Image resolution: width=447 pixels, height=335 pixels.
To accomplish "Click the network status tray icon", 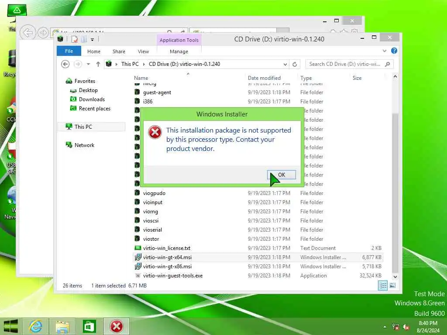I will tap(395, 327).
